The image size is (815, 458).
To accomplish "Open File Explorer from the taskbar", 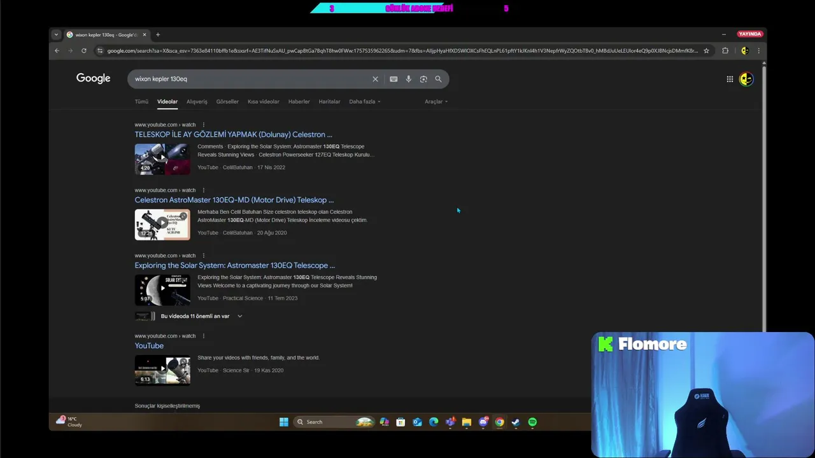I will [467, 422].
